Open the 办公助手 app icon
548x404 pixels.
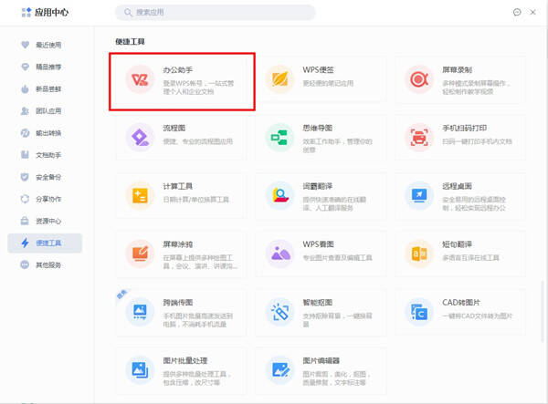140,79
